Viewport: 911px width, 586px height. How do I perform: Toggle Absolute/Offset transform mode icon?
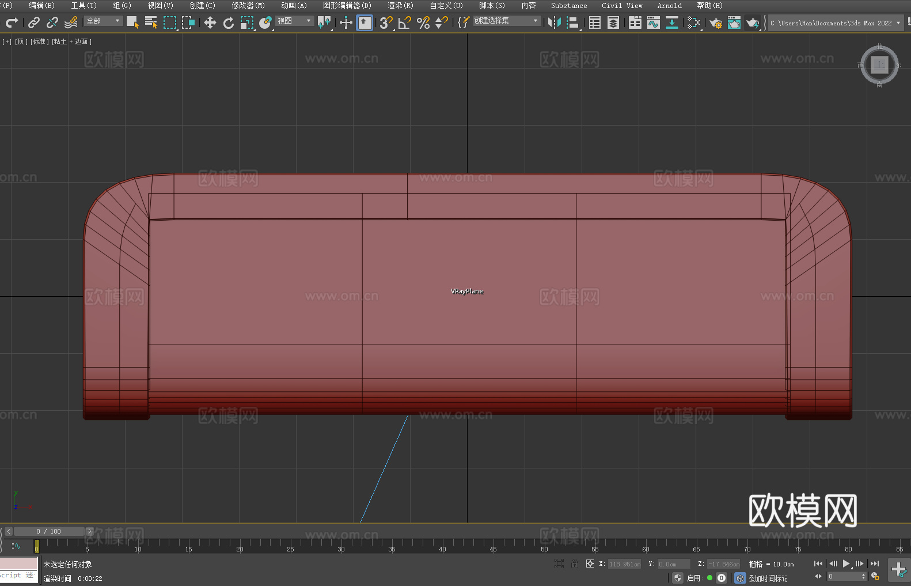coord(590,564)
